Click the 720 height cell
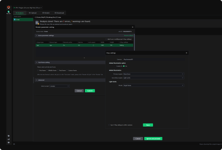 [111, 45]
